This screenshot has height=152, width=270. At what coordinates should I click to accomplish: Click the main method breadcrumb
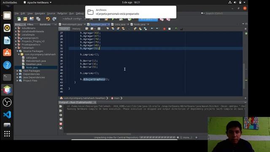tap(116, 98)
